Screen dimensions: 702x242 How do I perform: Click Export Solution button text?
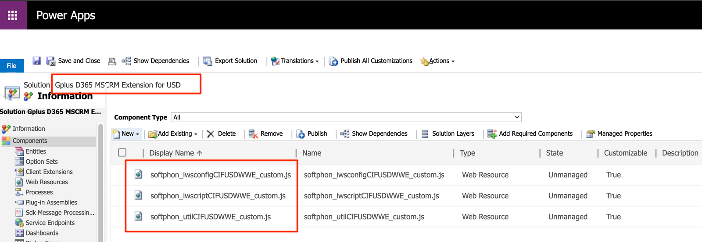coord(236,61)
